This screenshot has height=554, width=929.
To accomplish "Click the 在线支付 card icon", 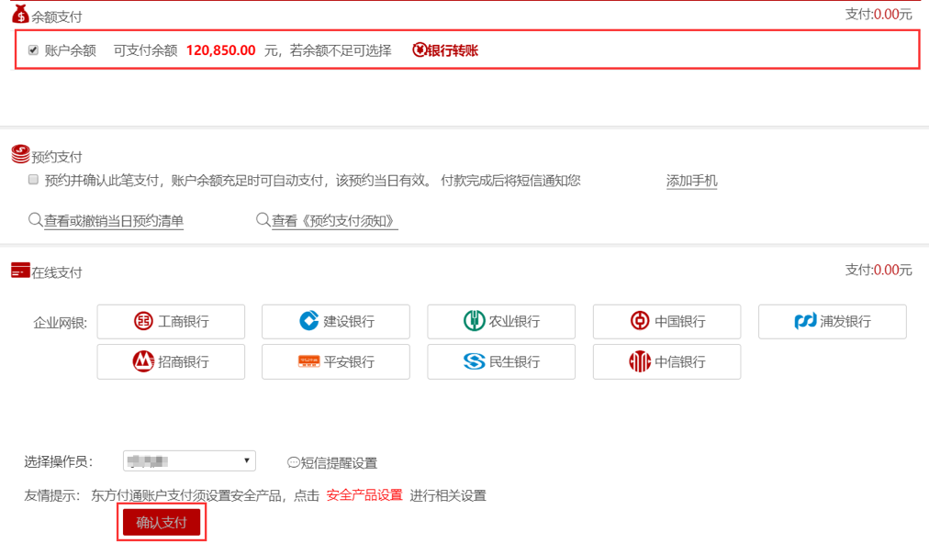I will tap(20, 271).
